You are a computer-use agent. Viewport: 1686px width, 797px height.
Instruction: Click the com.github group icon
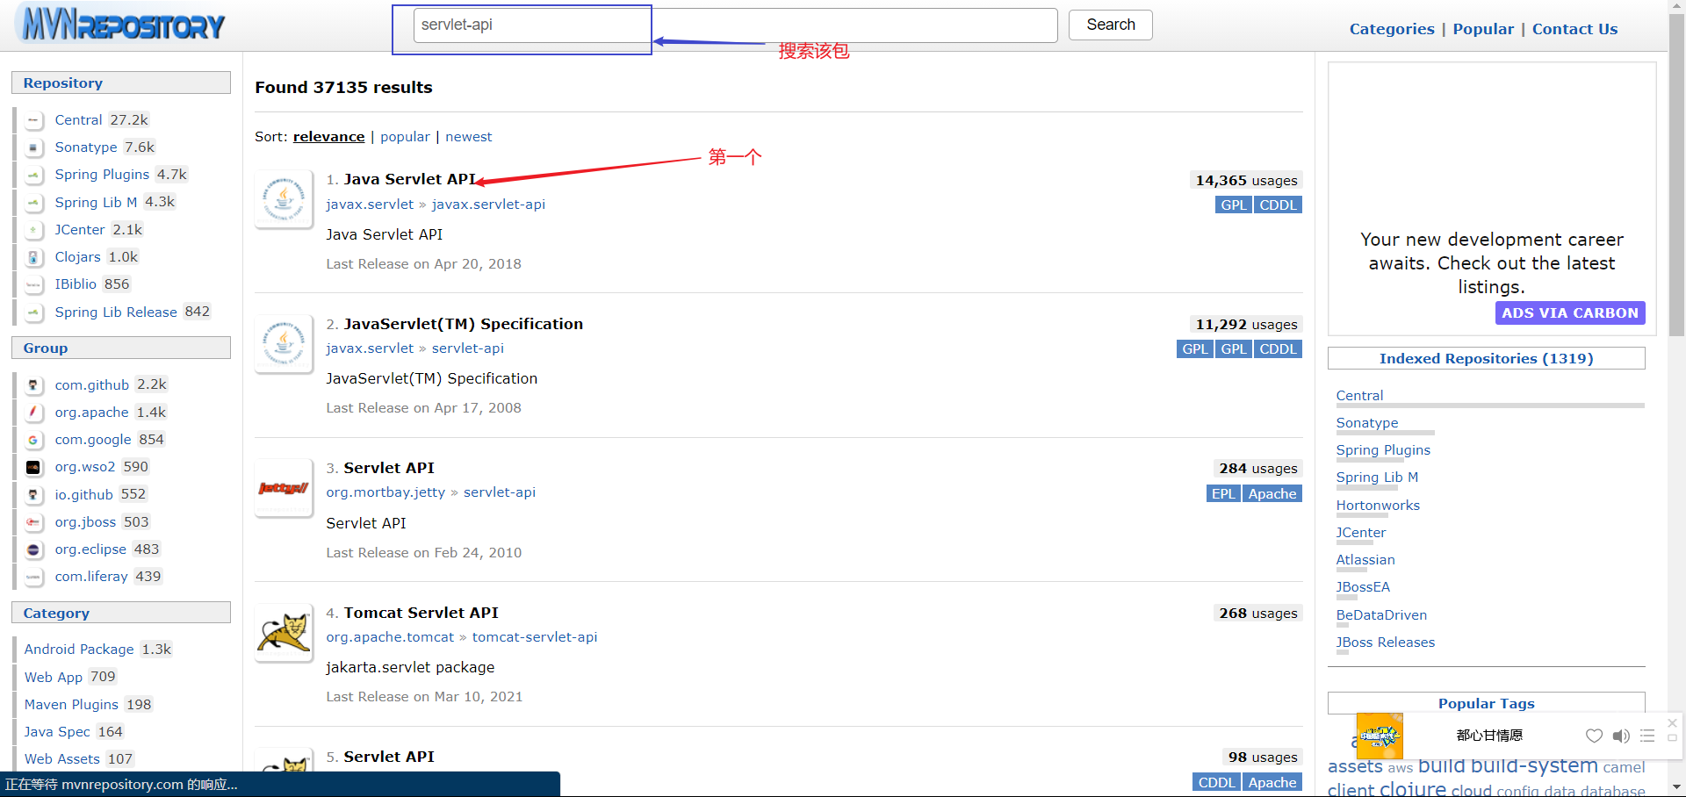point(34,385)
